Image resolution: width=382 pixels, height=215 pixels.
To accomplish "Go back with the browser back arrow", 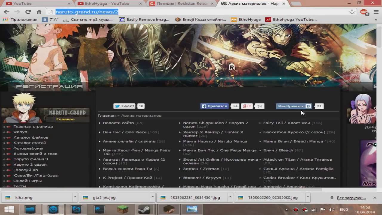I will point(7,12).
